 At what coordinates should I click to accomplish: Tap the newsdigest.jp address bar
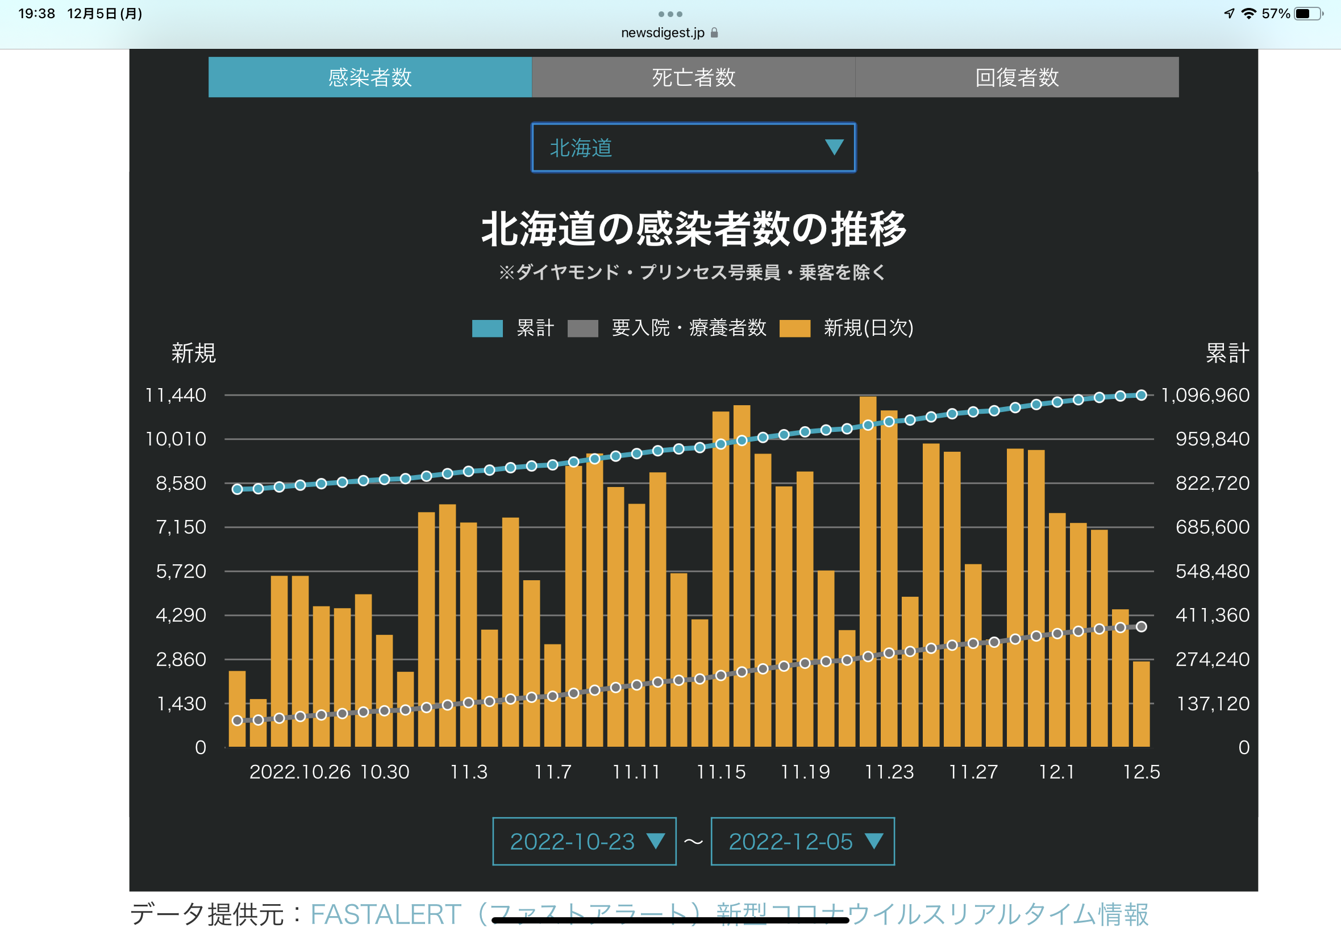669,33
